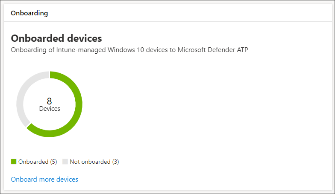Click the green Onboarded legend swatch

coord(14,162)
